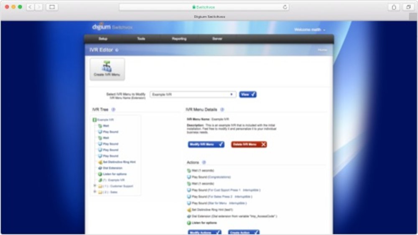Click the Modify IVR Menu button

coord(206,144)
